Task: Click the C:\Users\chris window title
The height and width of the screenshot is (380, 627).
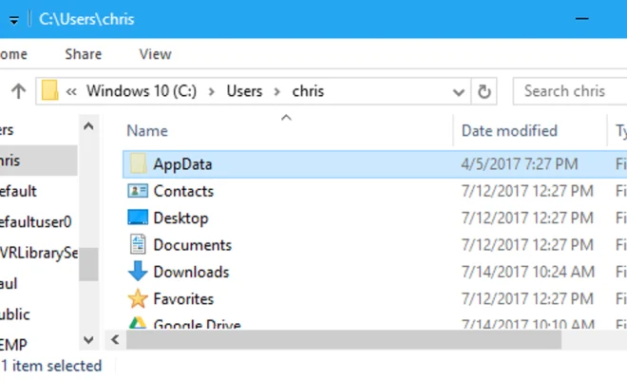Action: 86,19
